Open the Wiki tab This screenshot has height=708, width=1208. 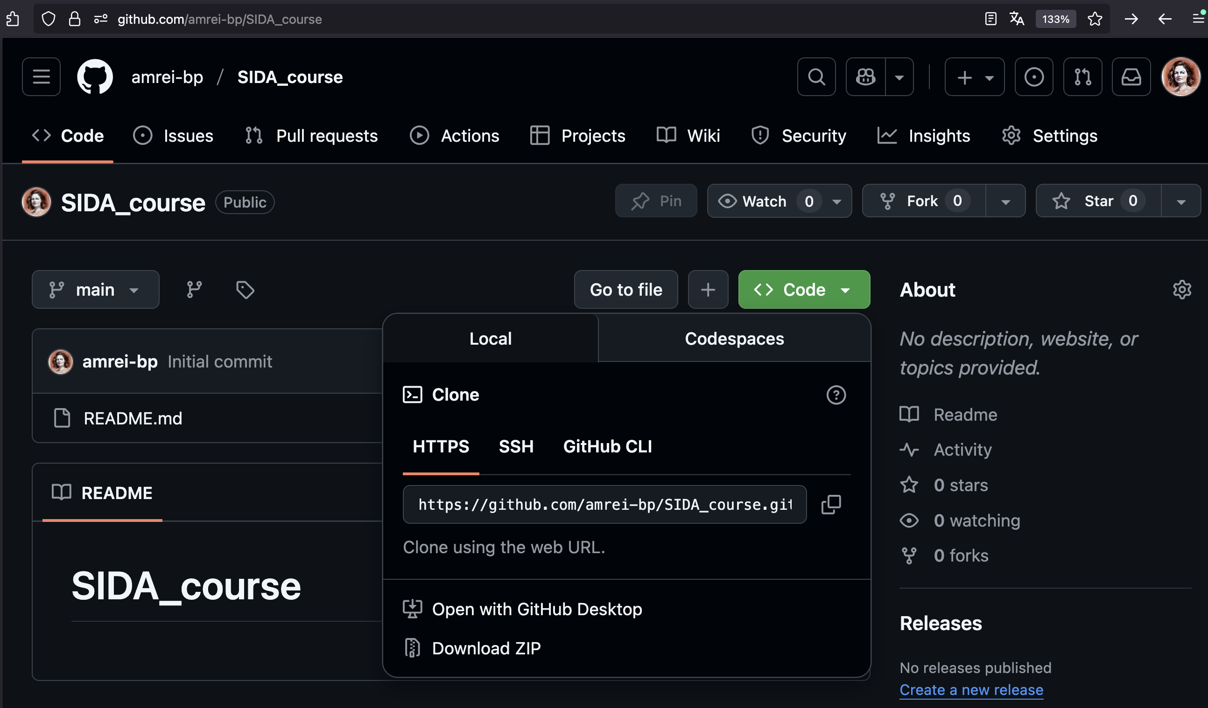688,136
